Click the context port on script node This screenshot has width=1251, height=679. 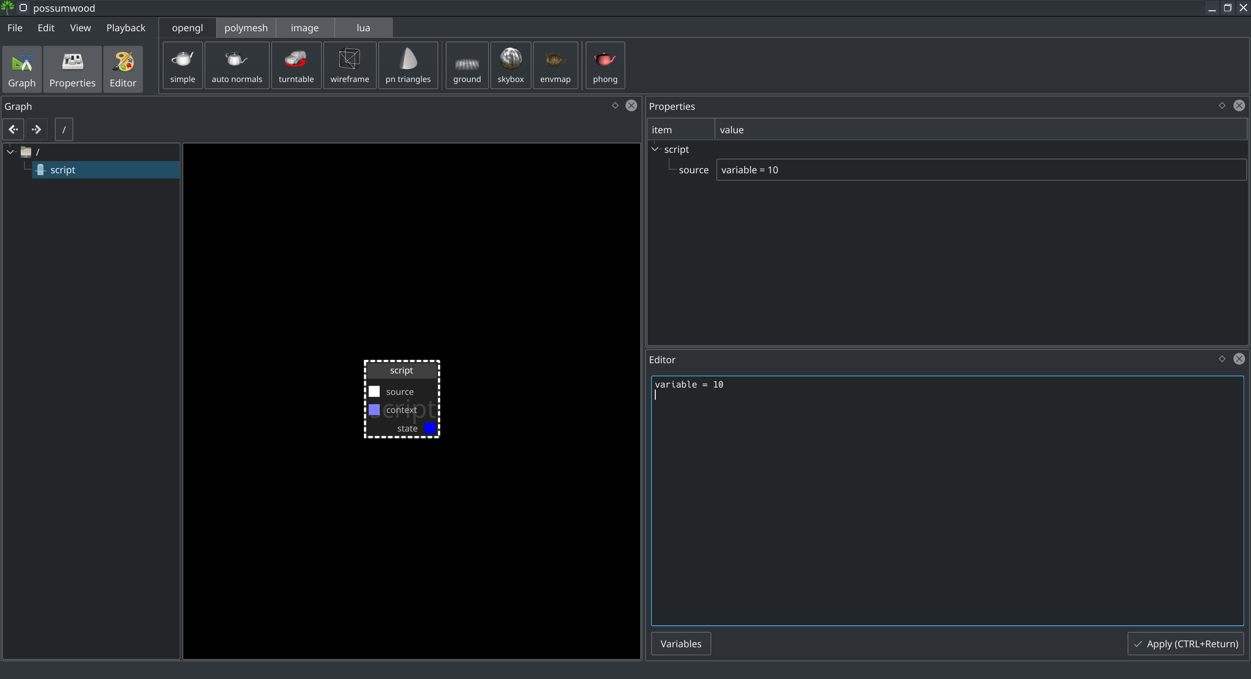374,410
